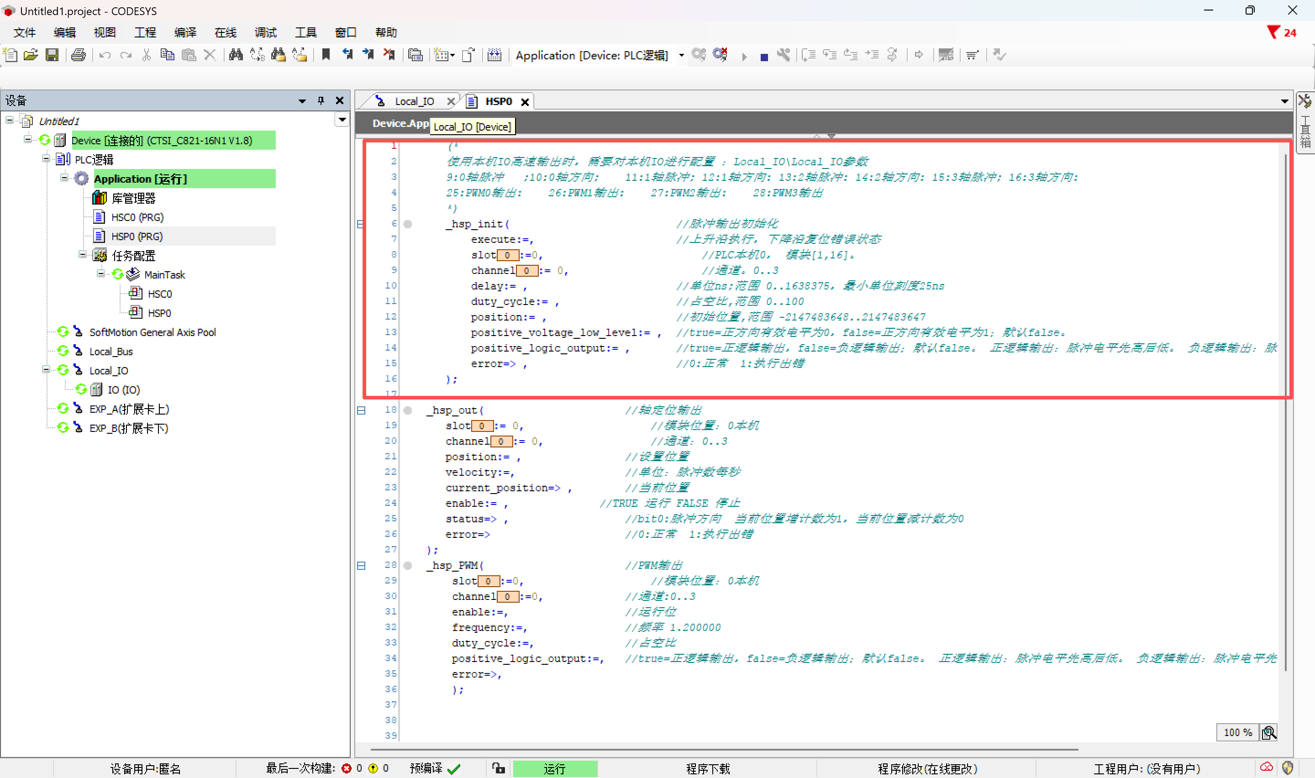
Task: Close the 设备 panel
Action: [340, 100]
